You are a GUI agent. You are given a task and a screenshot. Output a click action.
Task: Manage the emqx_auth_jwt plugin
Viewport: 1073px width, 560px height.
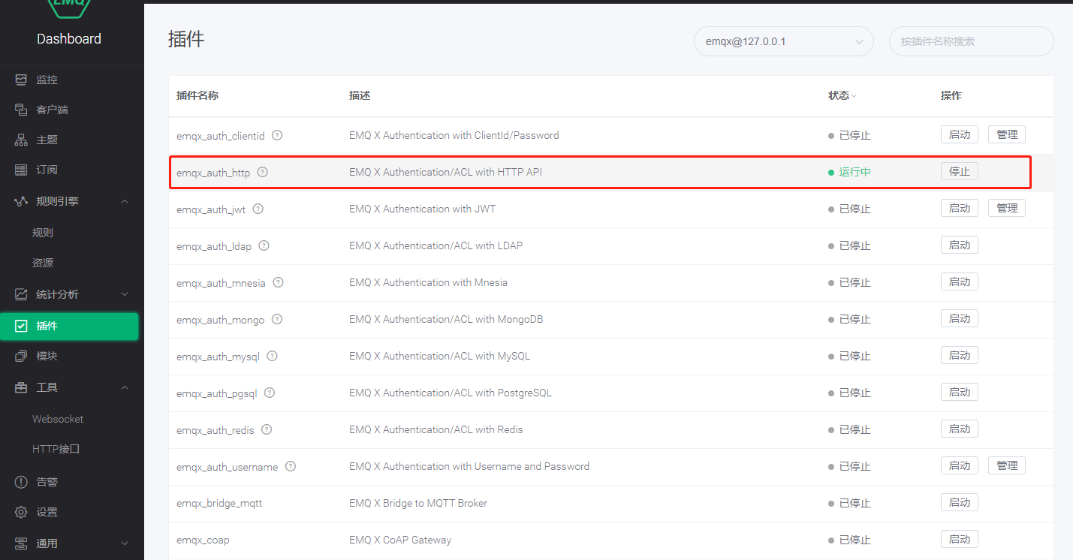pyautogui.click(x=1007, y=208)
